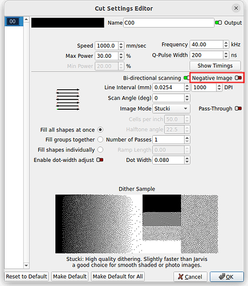The image size is (248, 286).
Task: Increase Speed using the up arrow
Action: pos(121,44)
